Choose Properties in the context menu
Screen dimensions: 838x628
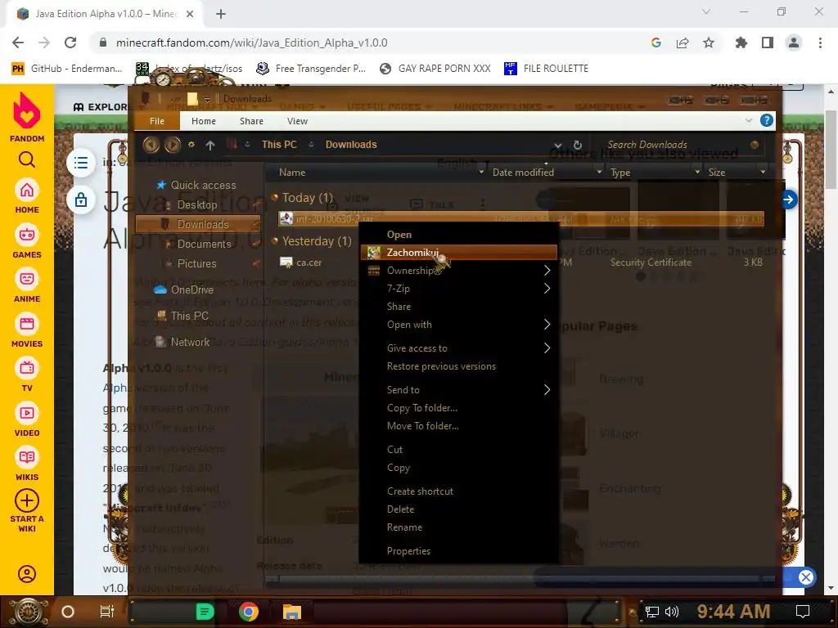tap(459, 551)
